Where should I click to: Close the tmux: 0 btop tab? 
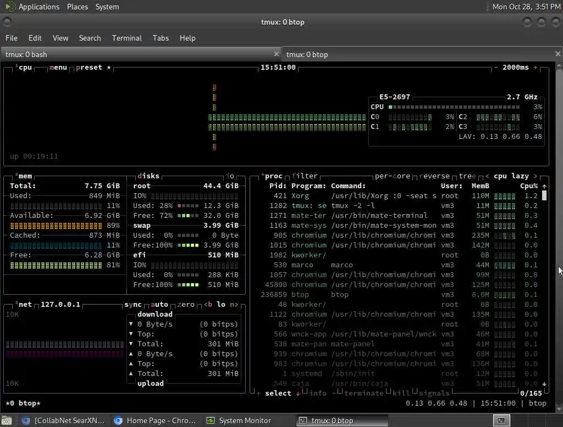point(558,54)
